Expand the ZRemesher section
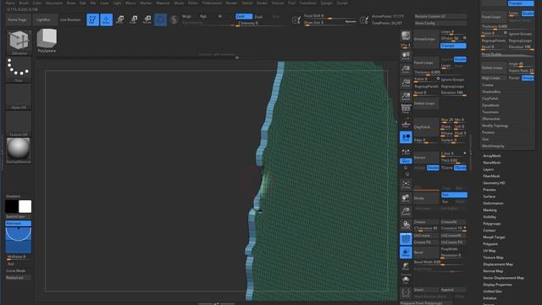 tap(491, 119)
